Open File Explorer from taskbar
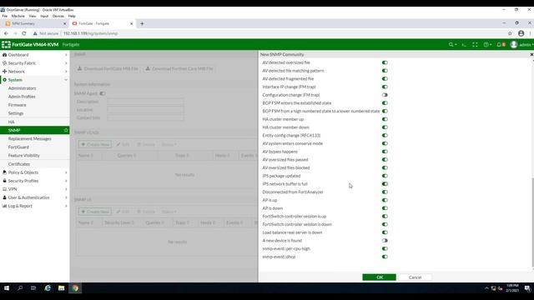 61,288
